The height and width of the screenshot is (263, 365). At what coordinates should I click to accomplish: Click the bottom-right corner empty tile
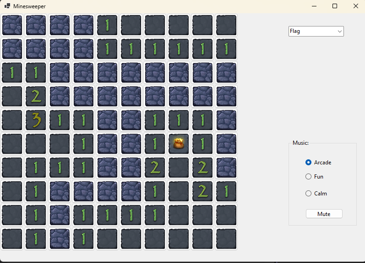(226, 239)
